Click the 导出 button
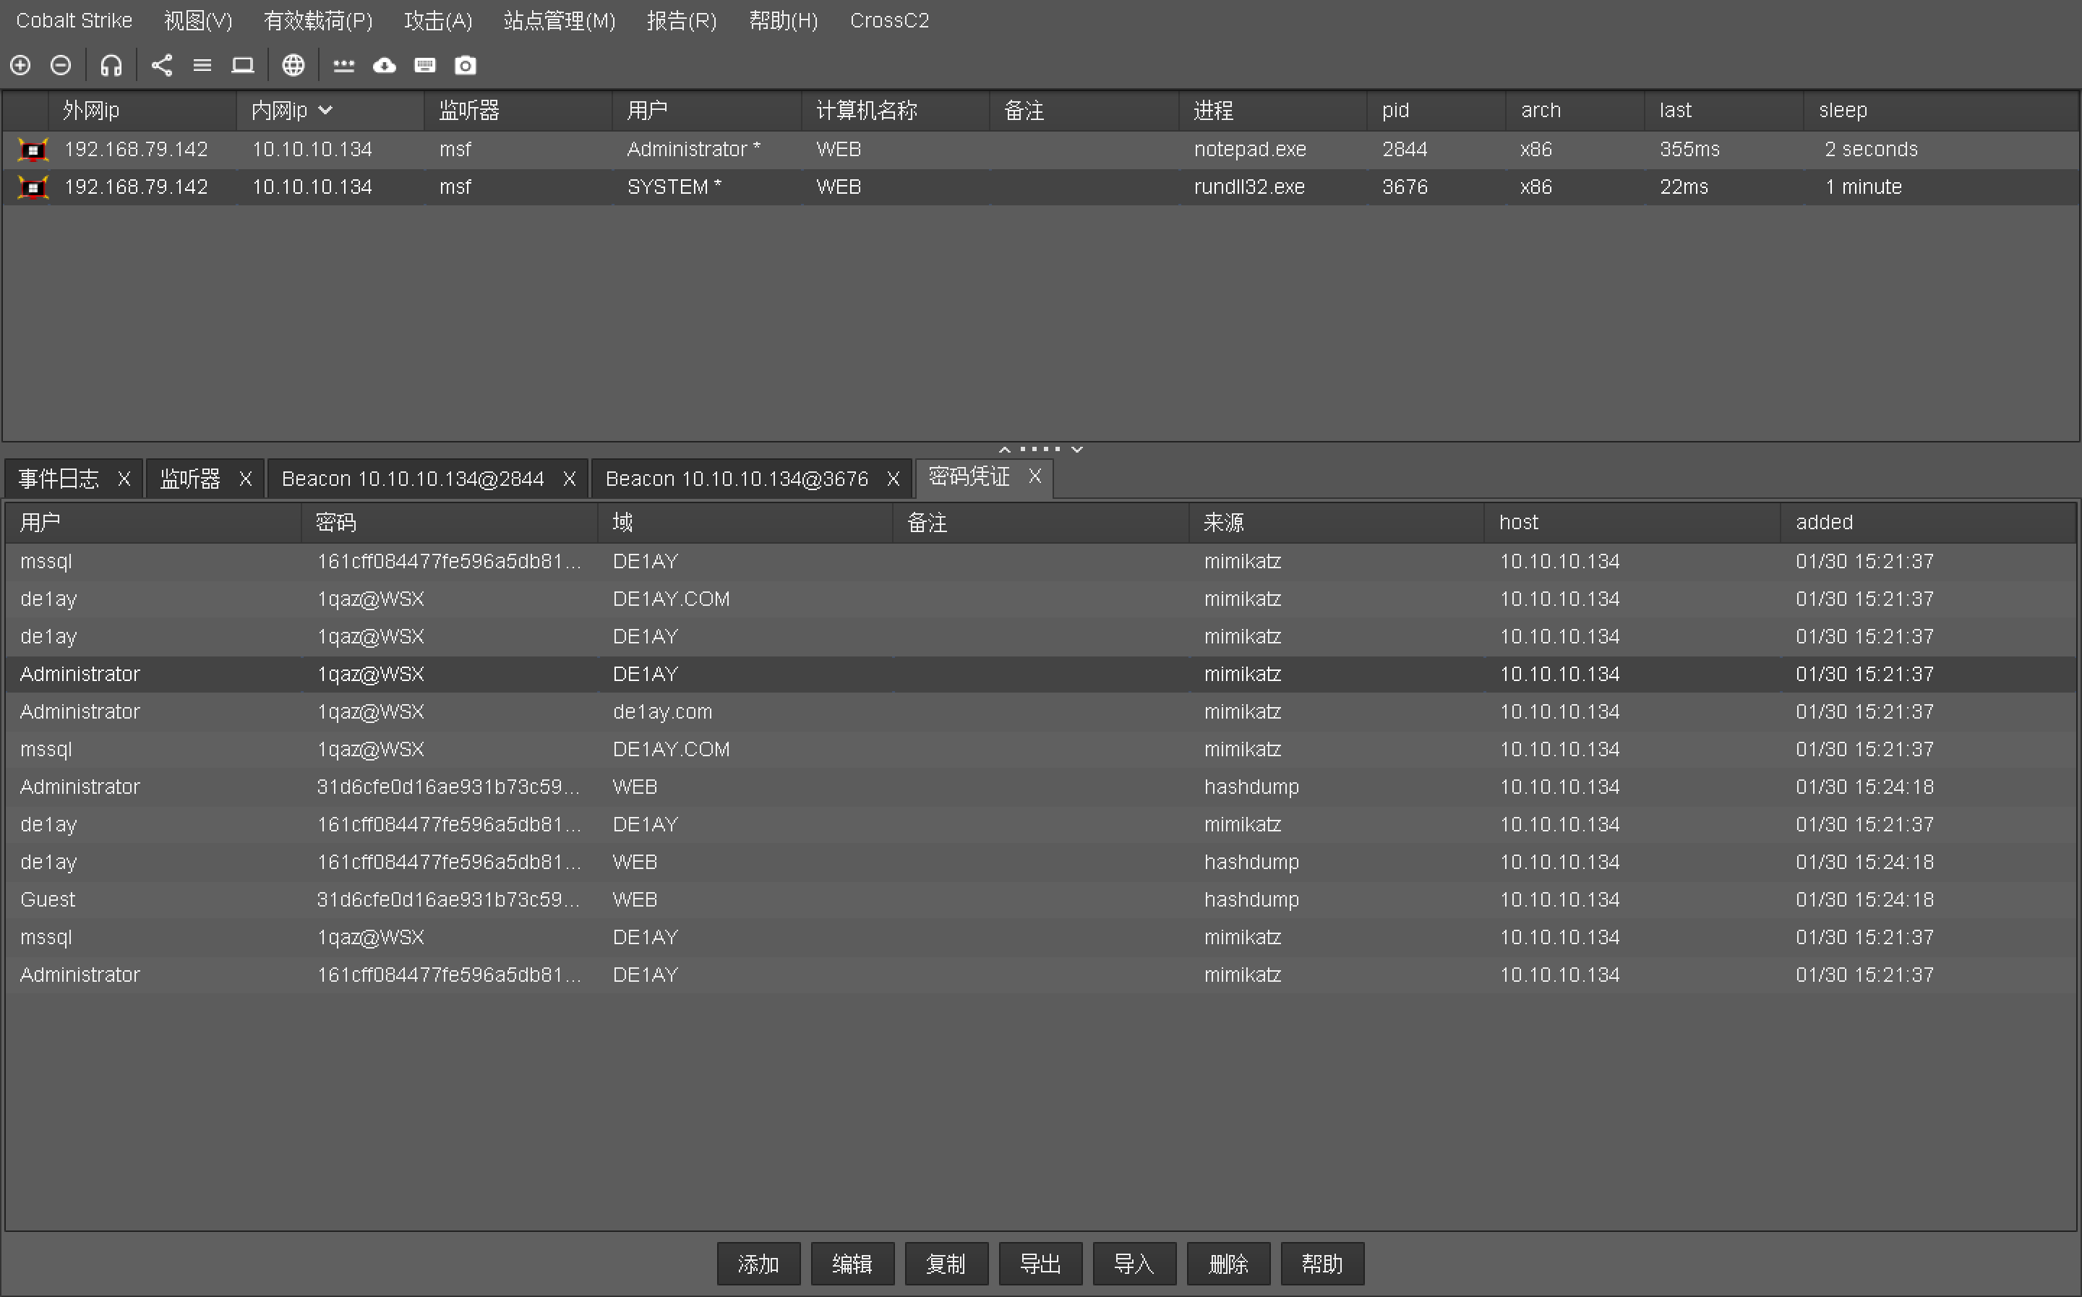This screenshot has height=1297, width=2082. click(1040, 1264)
